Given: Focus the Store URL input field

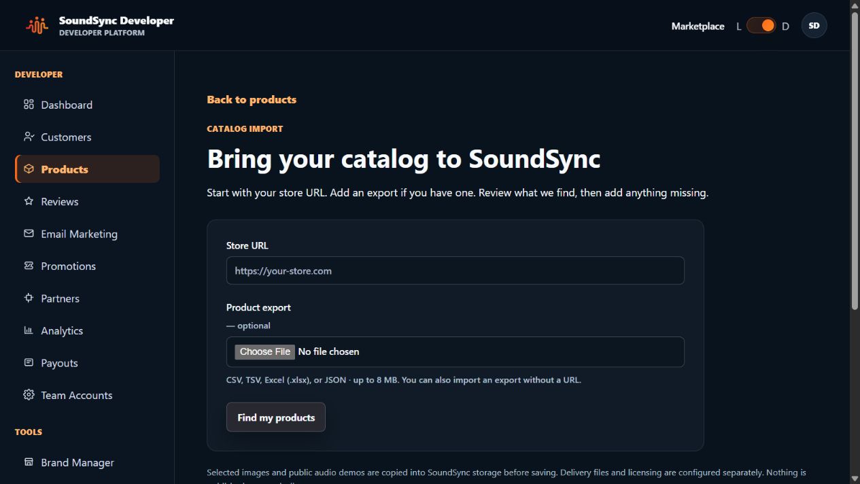Looking at the screenshot, I should click(455, 271).
